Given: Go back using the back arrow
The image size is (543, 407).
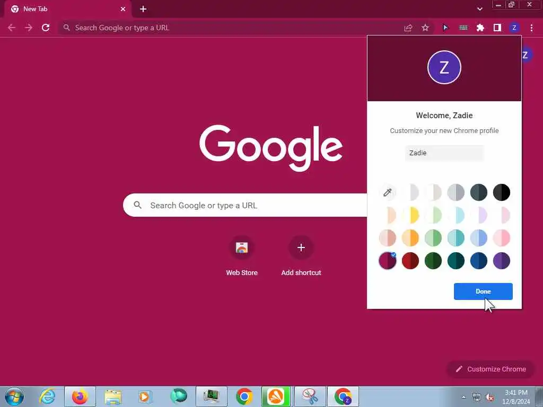Looking at the screenshot, I should pos(12,28).
